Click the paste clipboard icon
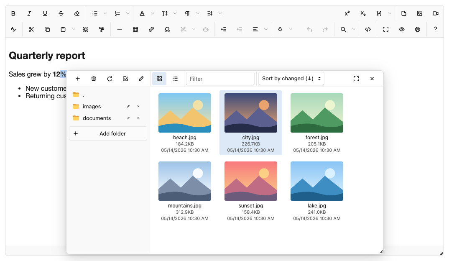The height and width of the screenshot is (261, 449). pyautogui.click(x=63, y=29)
